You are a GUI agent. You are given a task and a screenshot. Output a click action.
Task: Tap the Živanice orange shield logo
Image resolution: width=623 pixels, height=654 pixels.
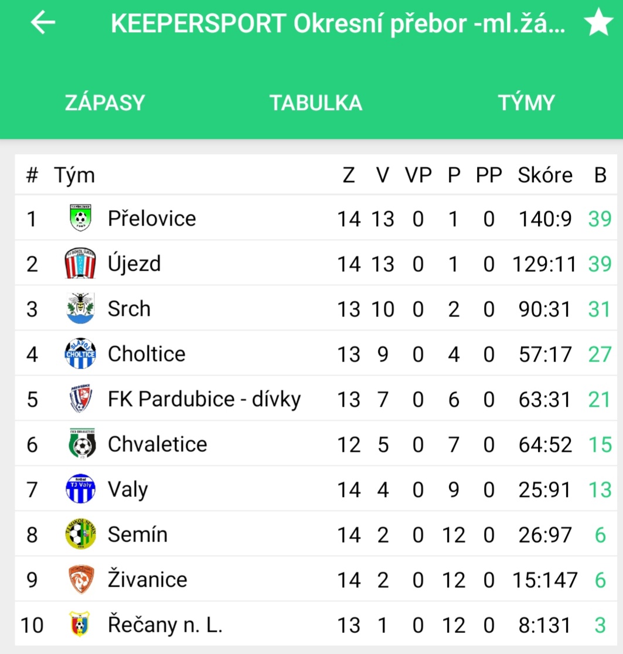tap(81, 579)
